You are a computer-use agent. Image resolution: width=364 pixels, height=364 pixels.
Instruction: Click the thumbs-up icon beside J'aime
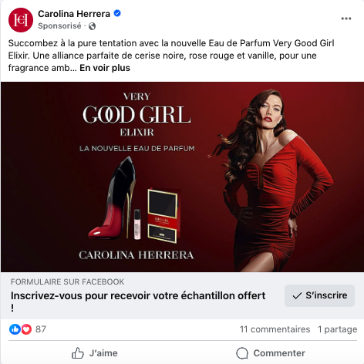(78, 353)
